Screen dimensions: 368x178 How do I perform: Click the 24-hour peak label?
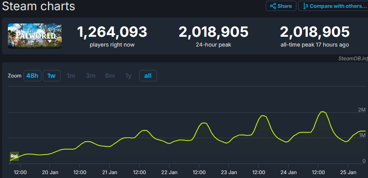[x=213, y=45]
